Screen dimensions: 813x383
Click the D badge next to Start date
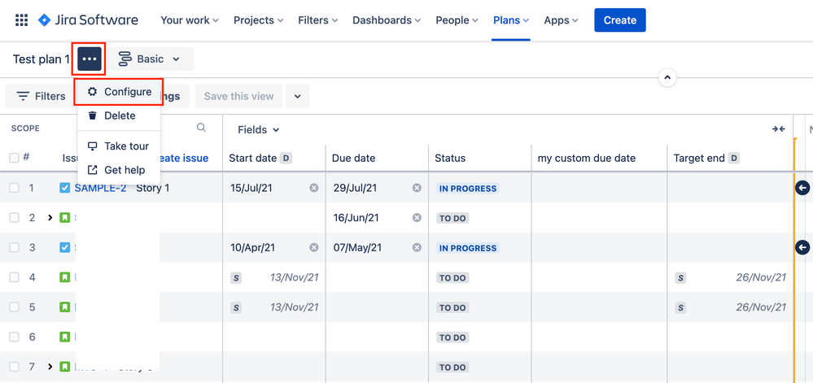click(x=286, y=158)
